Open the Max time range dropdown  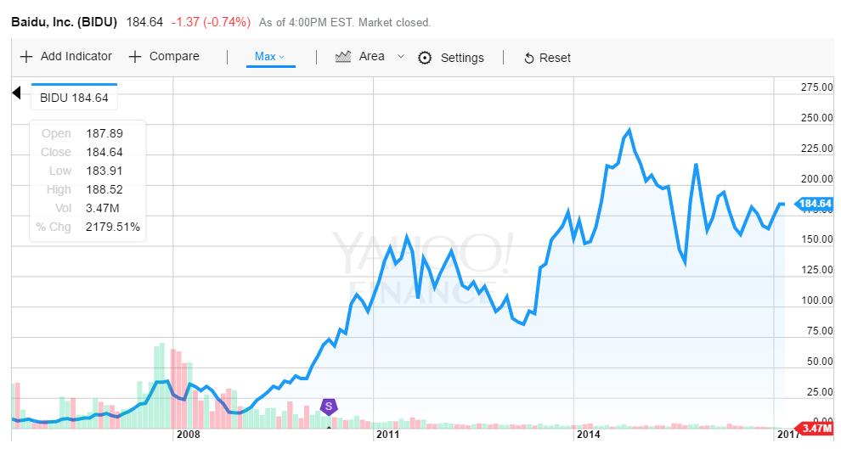270,57
